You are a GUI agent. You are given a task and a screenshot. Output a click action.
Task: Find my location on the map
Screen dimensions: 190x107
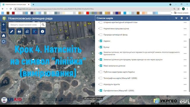[4, 42]
